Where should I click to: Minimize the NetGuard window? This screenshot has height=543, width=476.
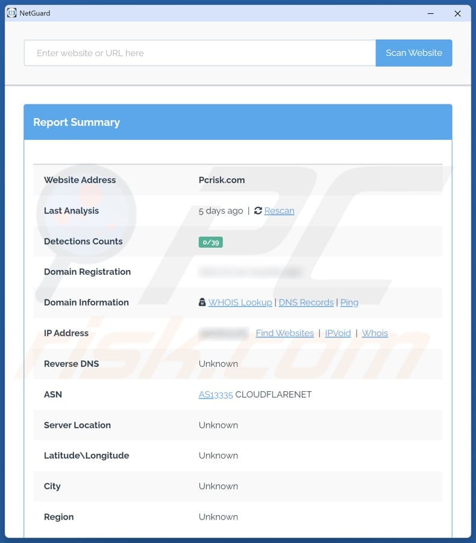point(431,13)
